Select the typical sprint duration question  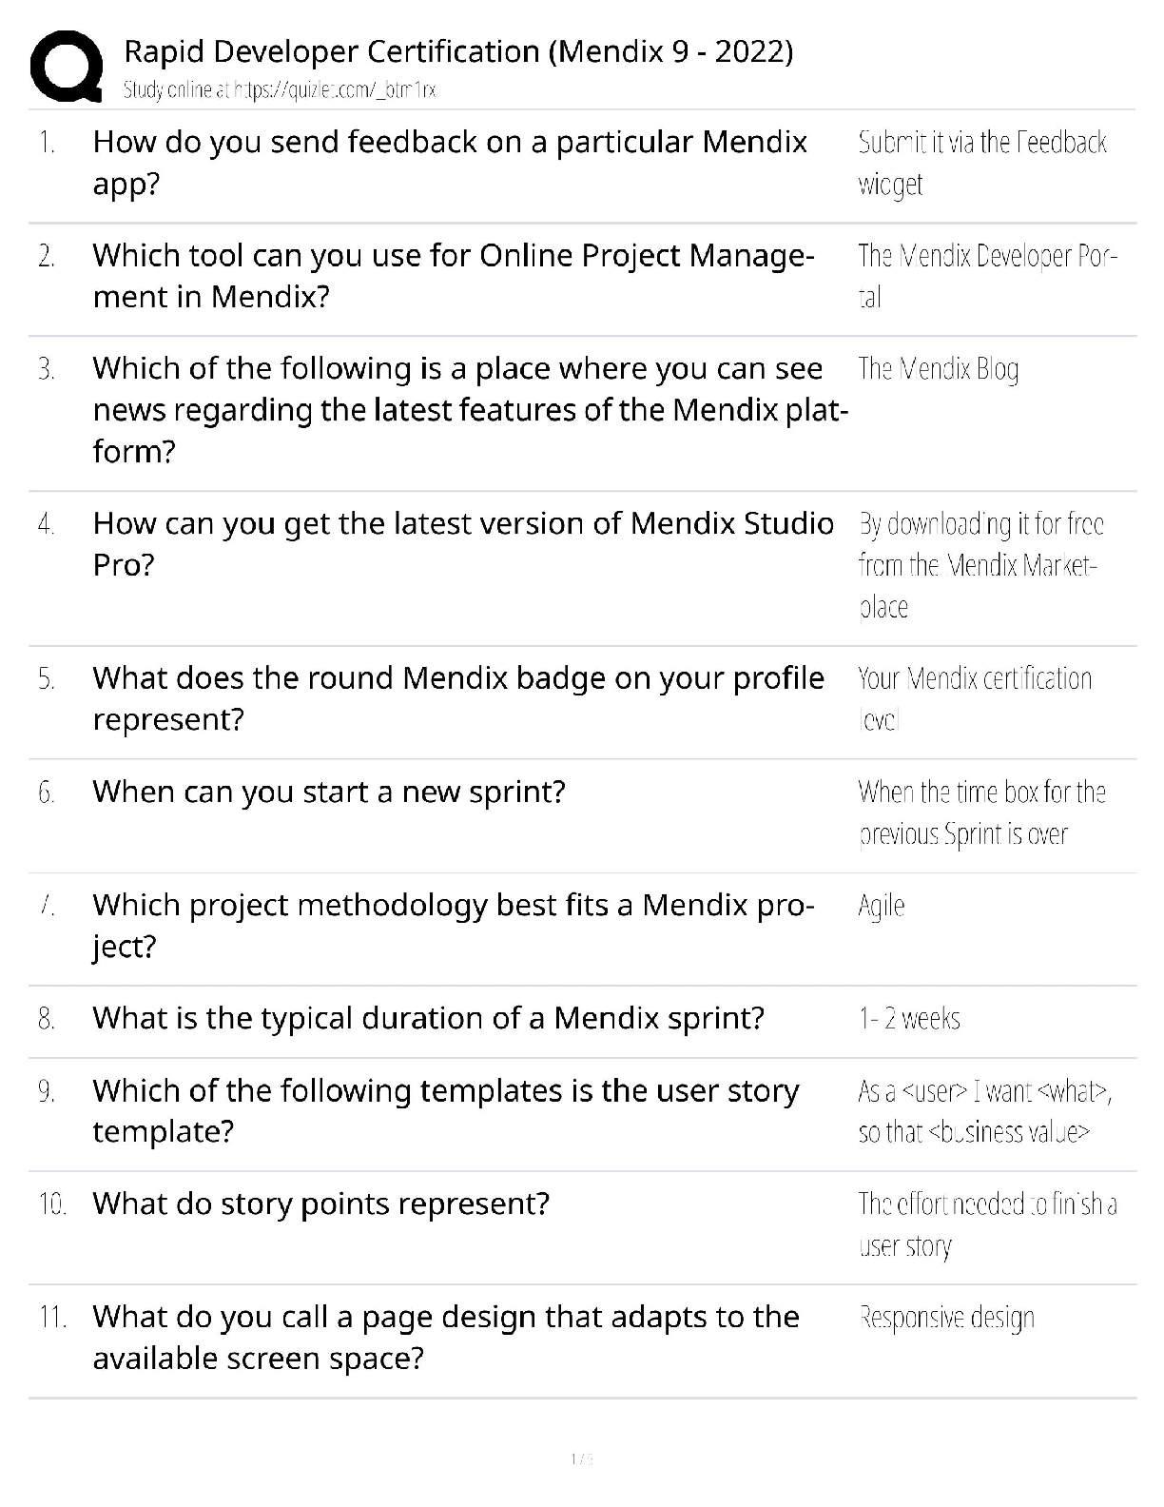tap(428, 1018)
